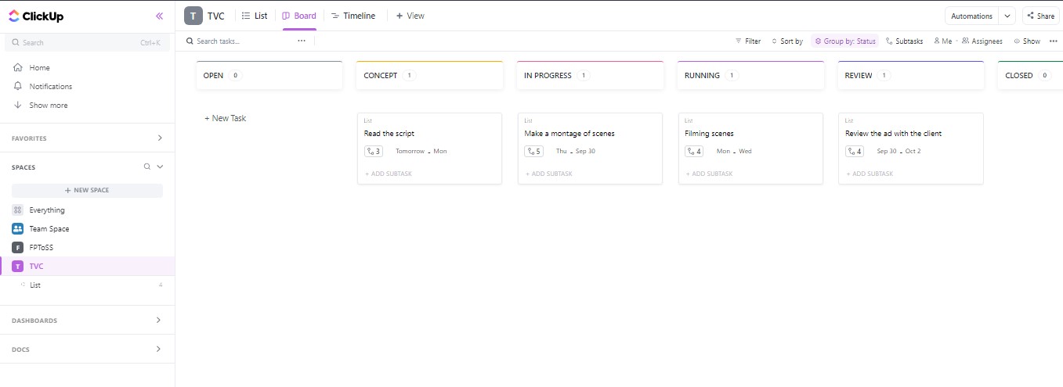
Task: Click Sep 30 - Oct 2 date range
Action: point(898,152)
